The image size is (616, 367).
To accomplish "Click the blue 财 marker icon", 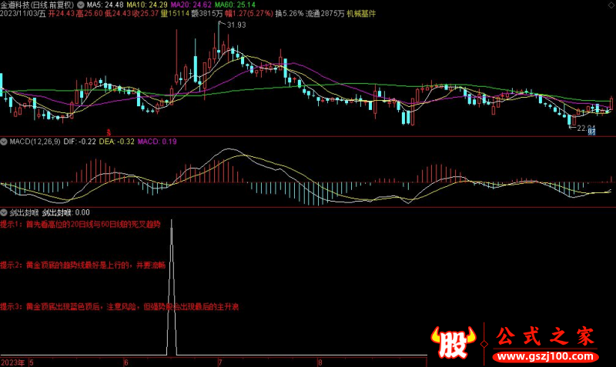I will pos(591,132).
